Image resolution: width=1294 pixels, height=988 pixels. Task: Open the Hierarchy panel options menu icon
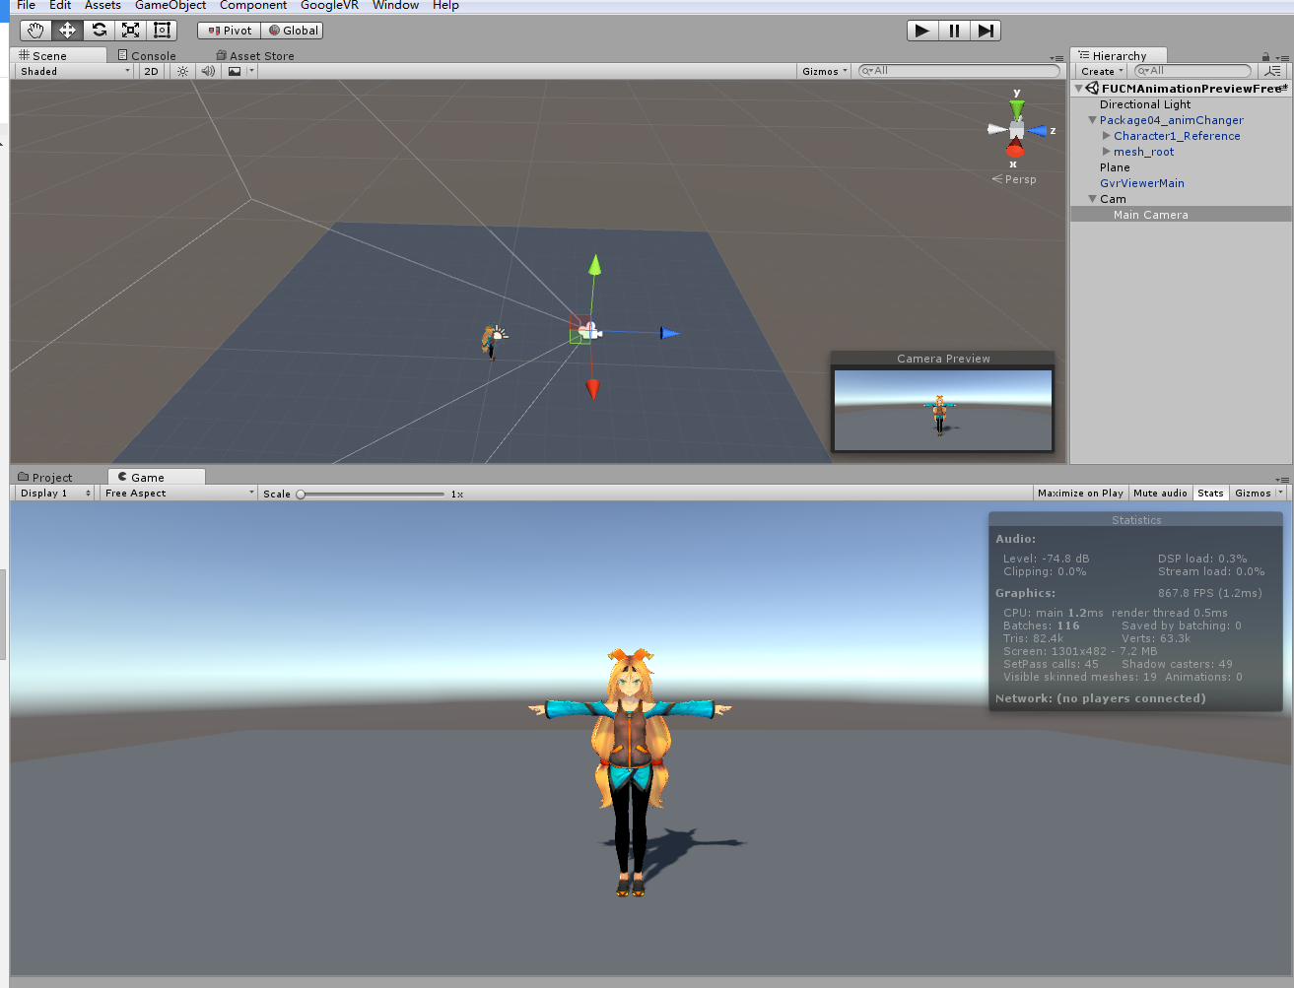(1282, 57)
